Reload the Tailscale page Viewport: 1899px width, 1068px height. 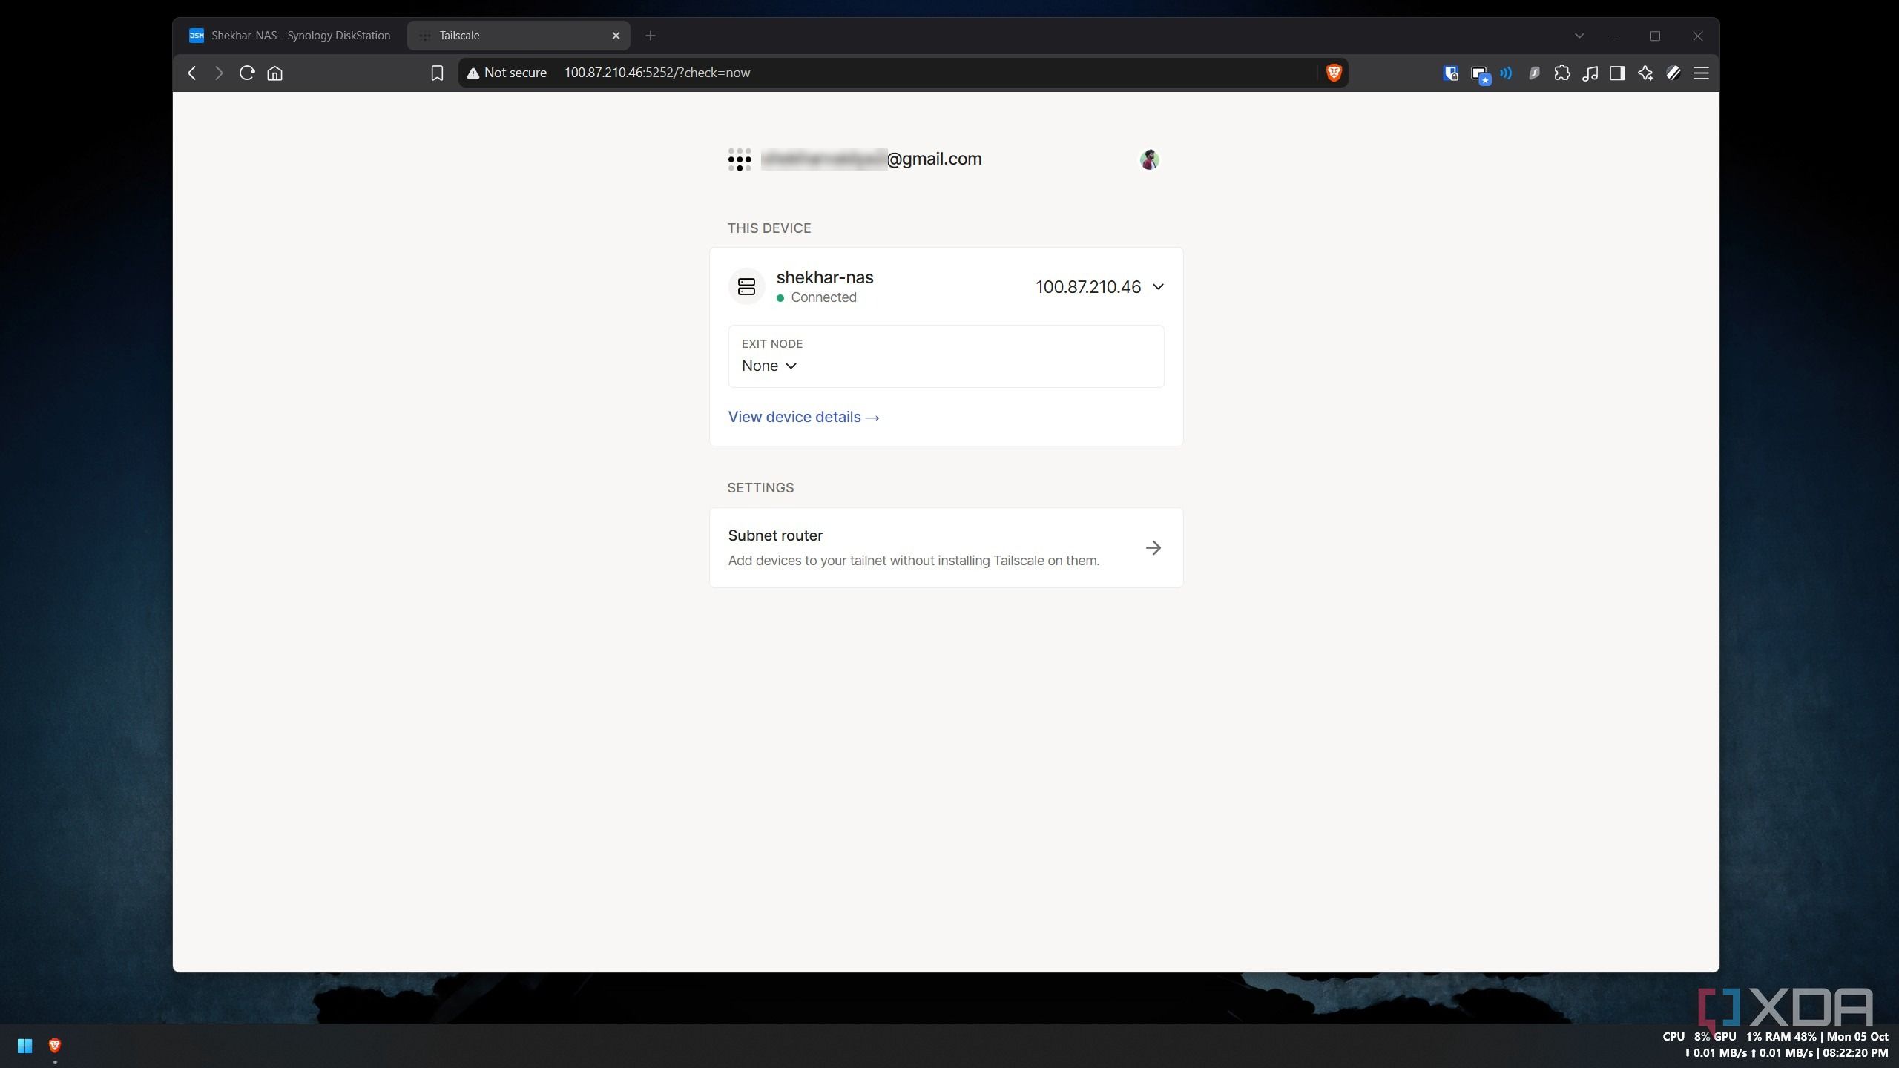point(247,73)
